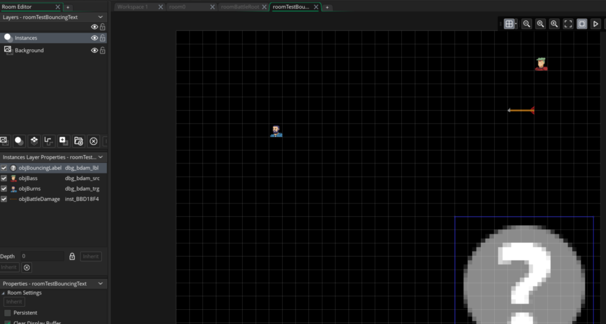Collapse the Layers panel chevron

point(101,17)
